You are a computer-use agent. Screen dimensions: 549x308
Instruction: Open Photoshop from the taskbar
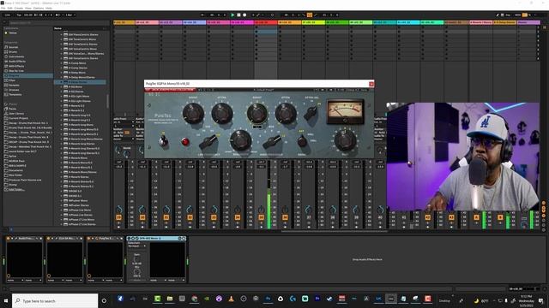click(x=268, y=299)
